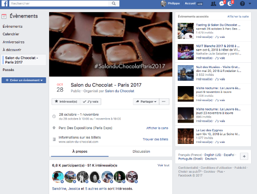The width and height of the screenshot is (257, 194).
Task: Open Philippe's profile picture icon
Action: point(164,3)
